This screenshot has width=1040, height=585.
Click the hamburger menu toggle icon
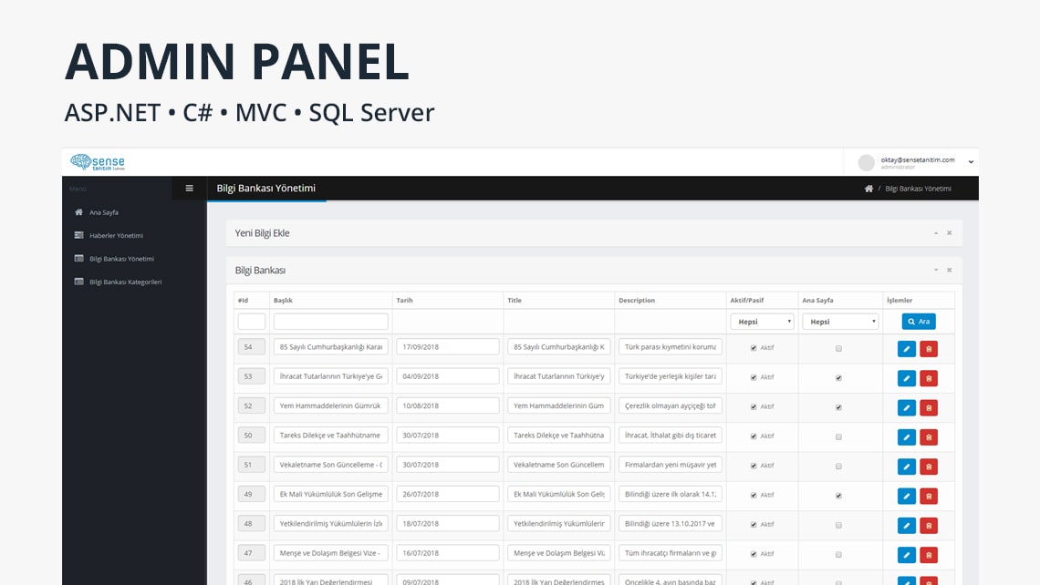tap(190, 189)
